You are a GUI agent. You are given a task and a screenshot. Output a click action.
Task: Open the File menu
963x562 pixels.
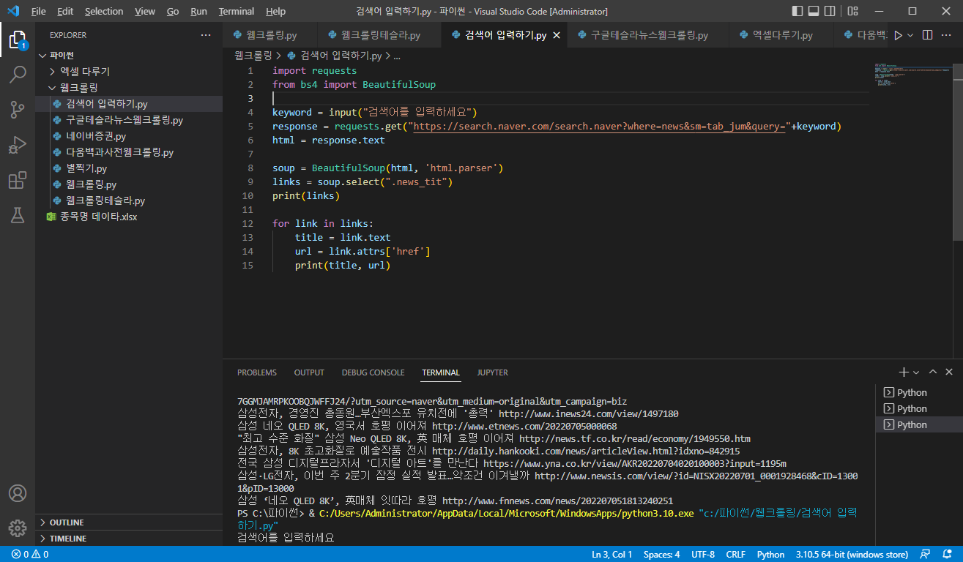point(38,11)
